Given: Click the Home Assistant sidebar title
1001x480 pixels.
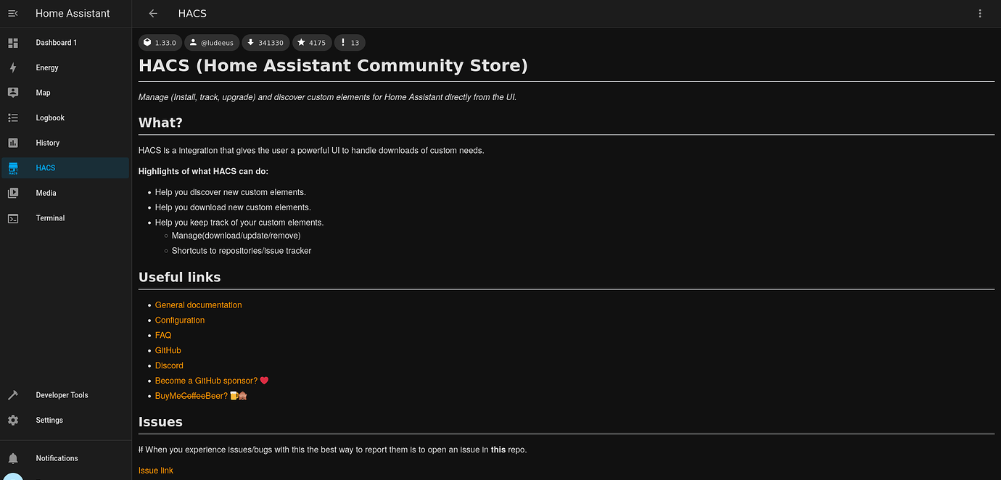Looking at the screenshot, I should 73,13.
